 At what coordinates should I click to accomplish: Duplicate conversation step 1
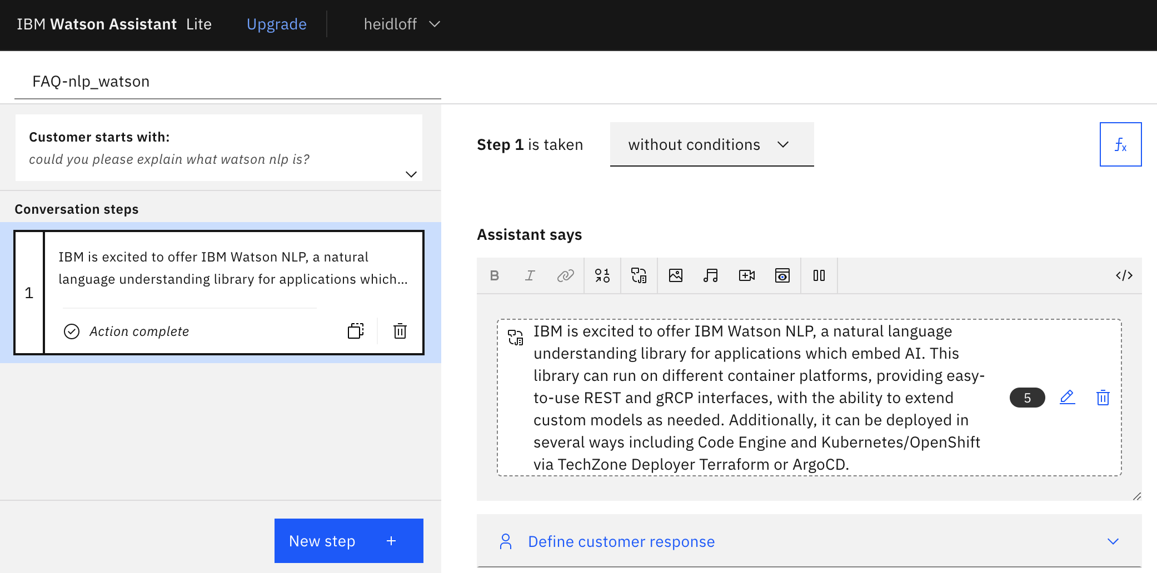356,331
